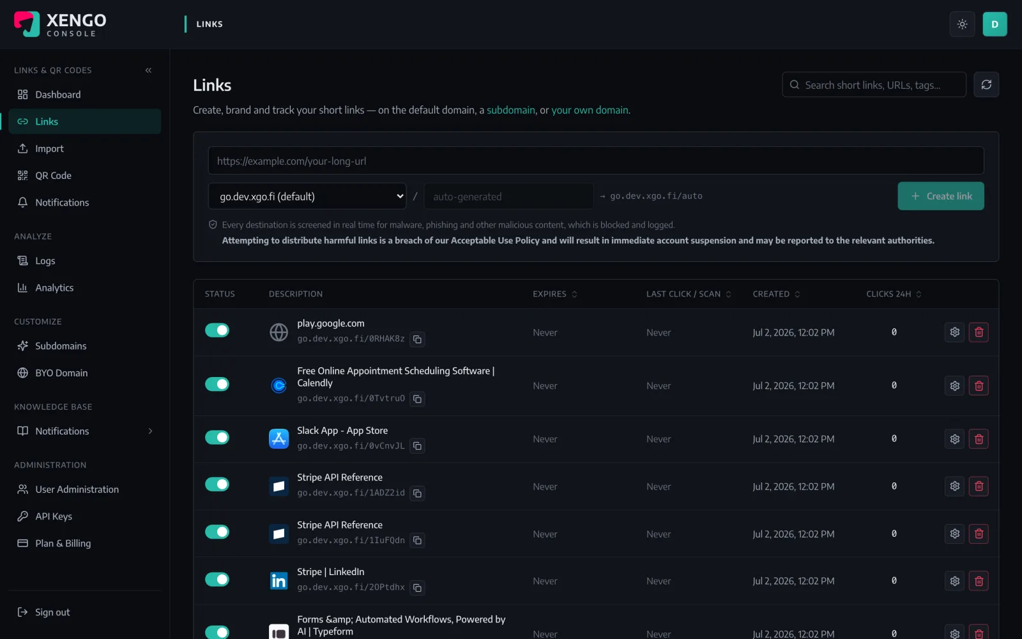Delete the play.google.com link
The image size is (1022, 639).
click(x=979, y=332)
